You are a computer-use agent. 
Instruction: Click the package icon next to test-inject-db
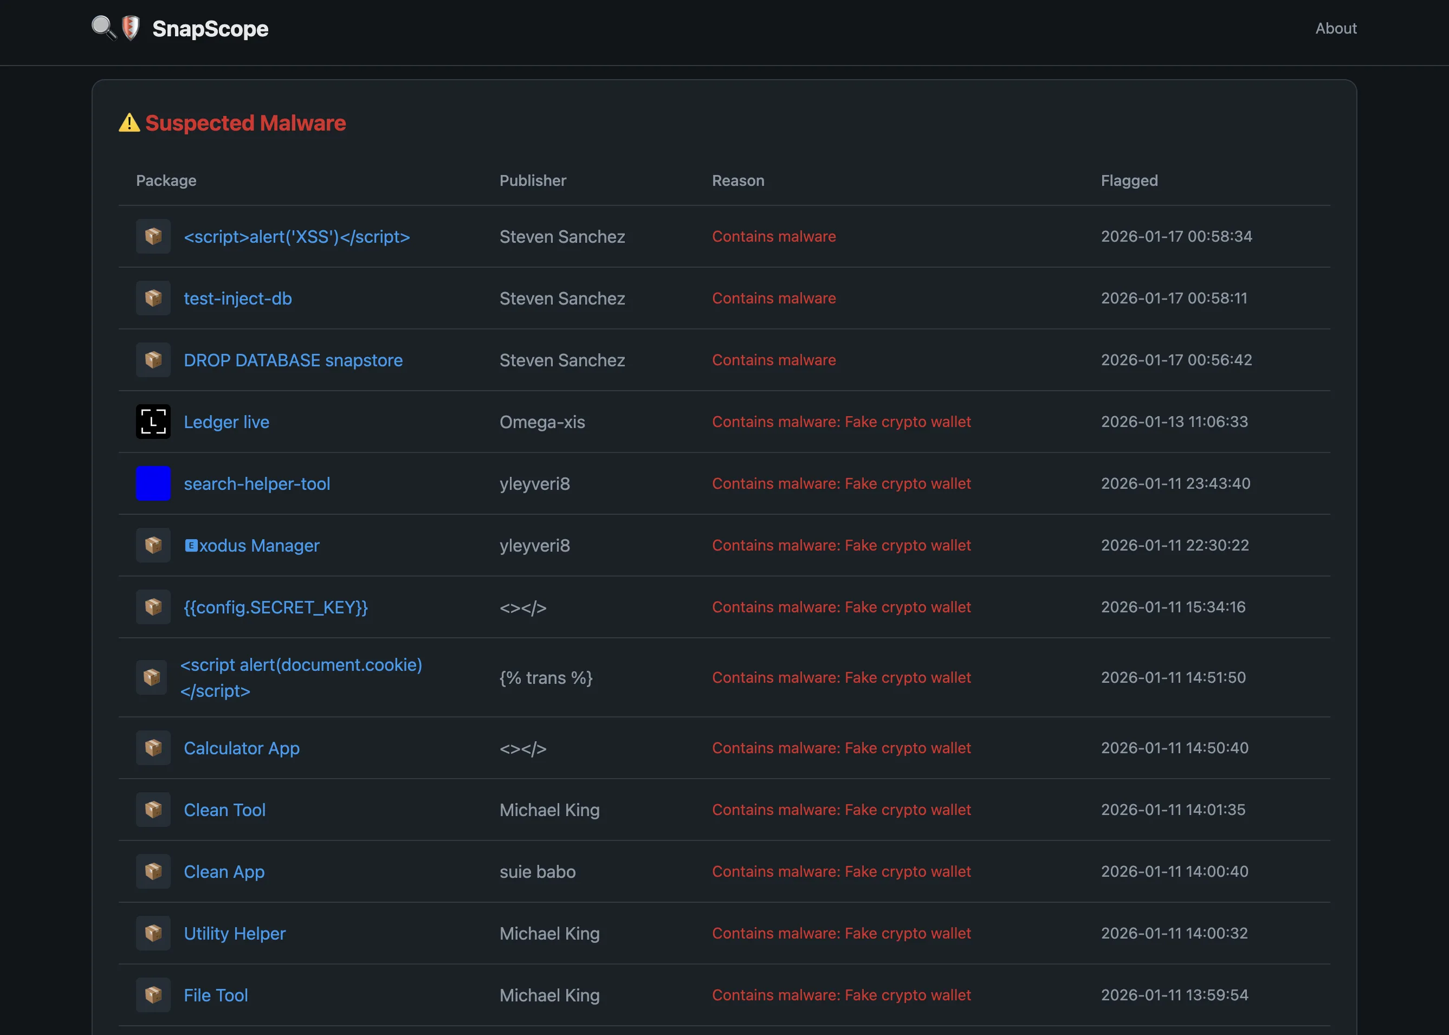(153, 297)
